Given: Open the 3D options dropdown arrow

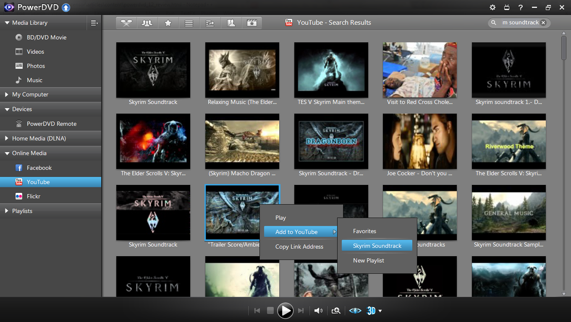Looking at the screenshot, I should (x=380, y=311).
